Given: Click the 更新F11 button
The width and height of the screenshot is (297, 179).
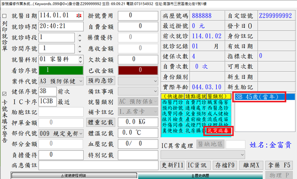Looking at the screenshot, I should (x=172, y=165).
